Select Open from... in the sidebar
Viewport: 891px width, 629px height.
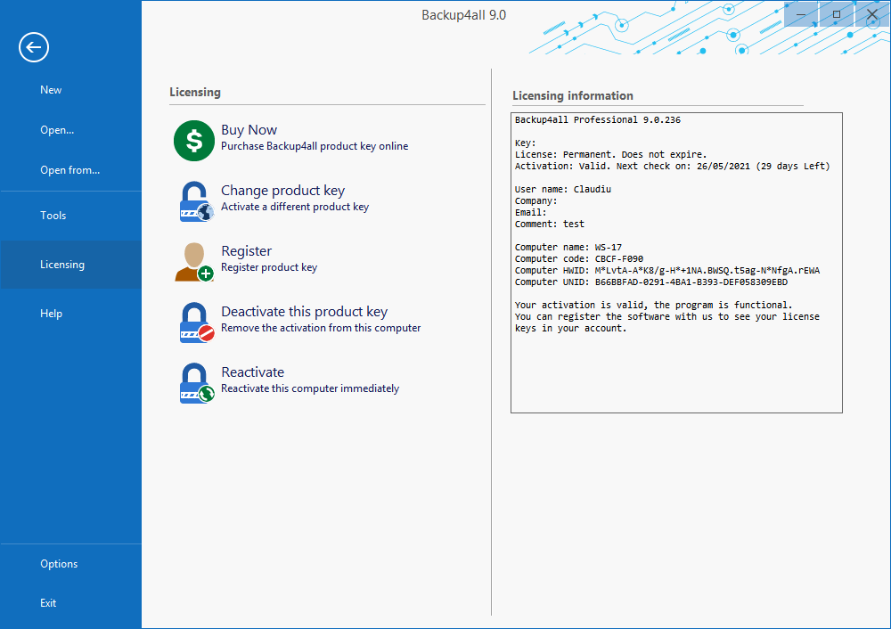point(71,170)
